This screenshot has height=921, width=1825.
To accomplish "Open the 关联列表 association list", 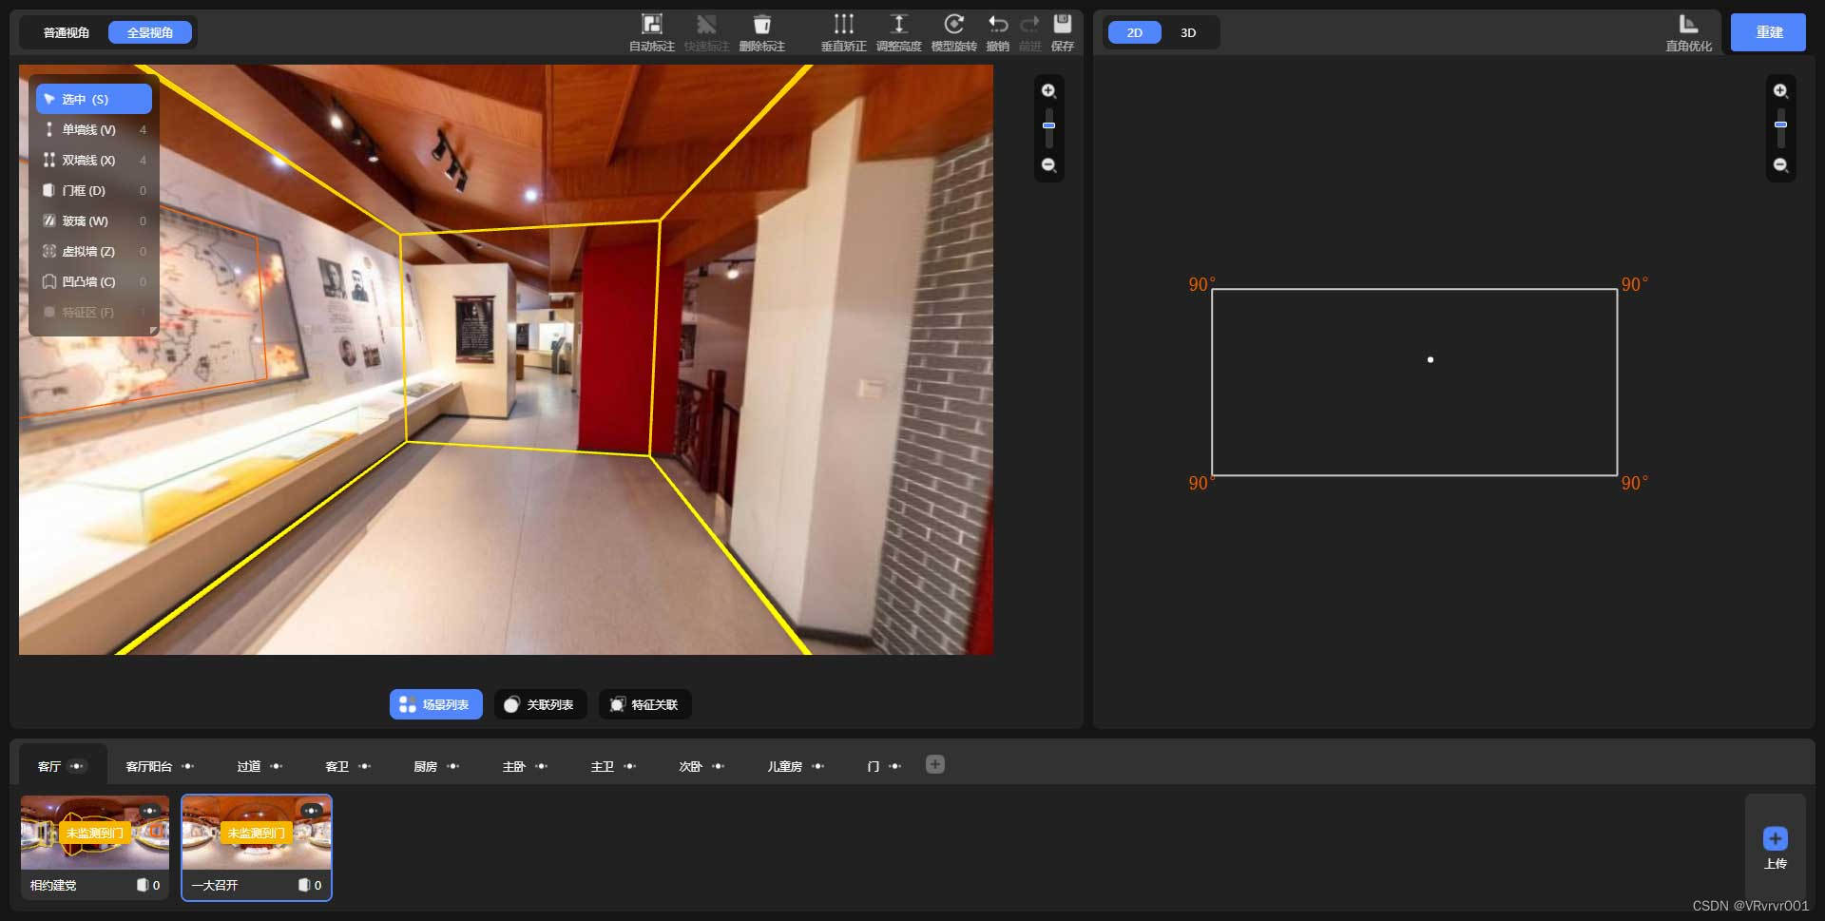I will point(540,704).
